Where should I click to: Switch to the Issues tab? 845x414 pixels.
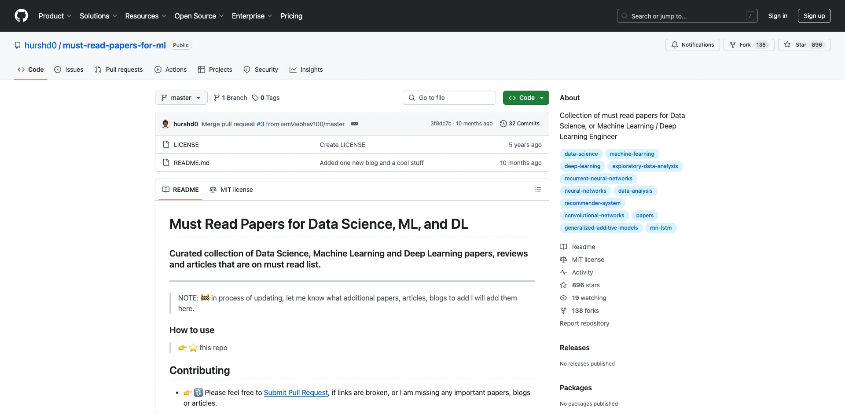(x=69, y=70)
